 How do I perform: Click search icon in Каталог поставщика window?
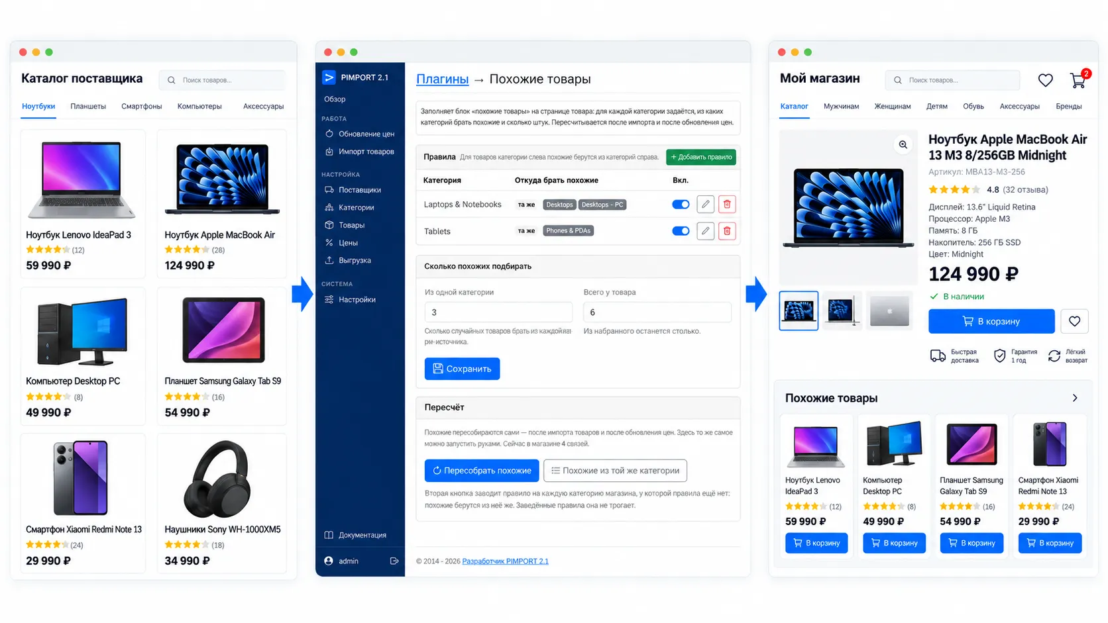coord(172,80)
